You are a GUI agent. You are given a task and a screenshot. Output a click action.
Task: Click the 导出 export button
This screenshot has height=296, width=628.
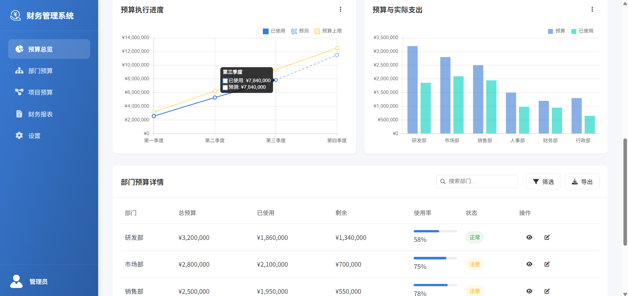click(x=582, y=181)
